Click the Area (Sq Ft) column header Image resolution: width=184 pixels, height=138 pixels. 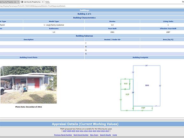coord(168,40)
